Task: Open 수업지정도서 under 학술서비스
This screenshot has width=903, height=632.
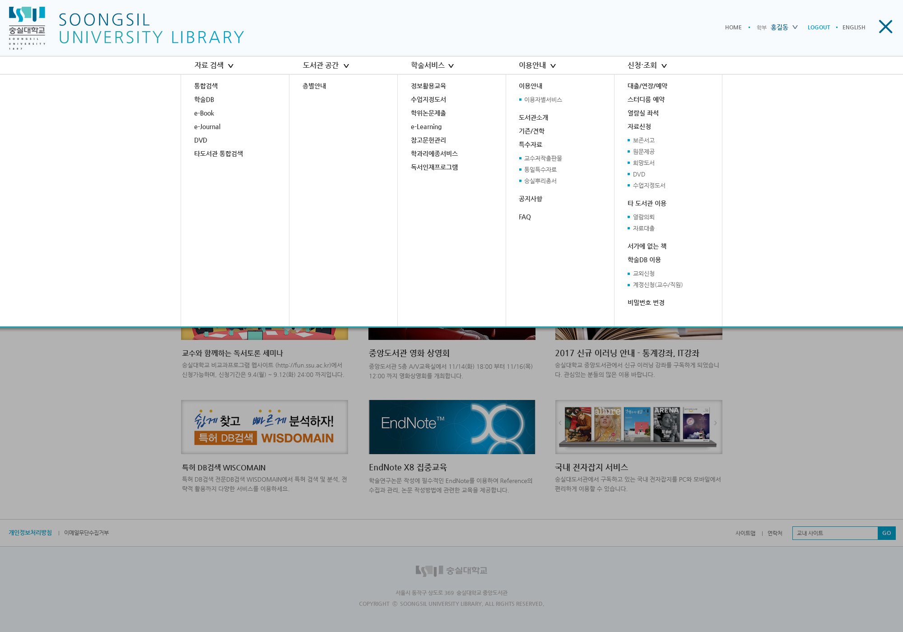Action: [428, 99]
